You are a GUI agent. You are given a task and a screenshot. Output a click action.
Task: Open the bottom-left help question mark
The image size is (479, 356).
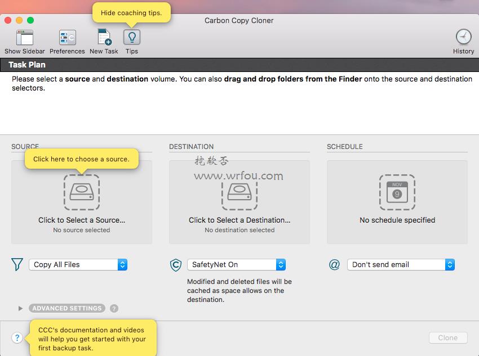point(17,337)
